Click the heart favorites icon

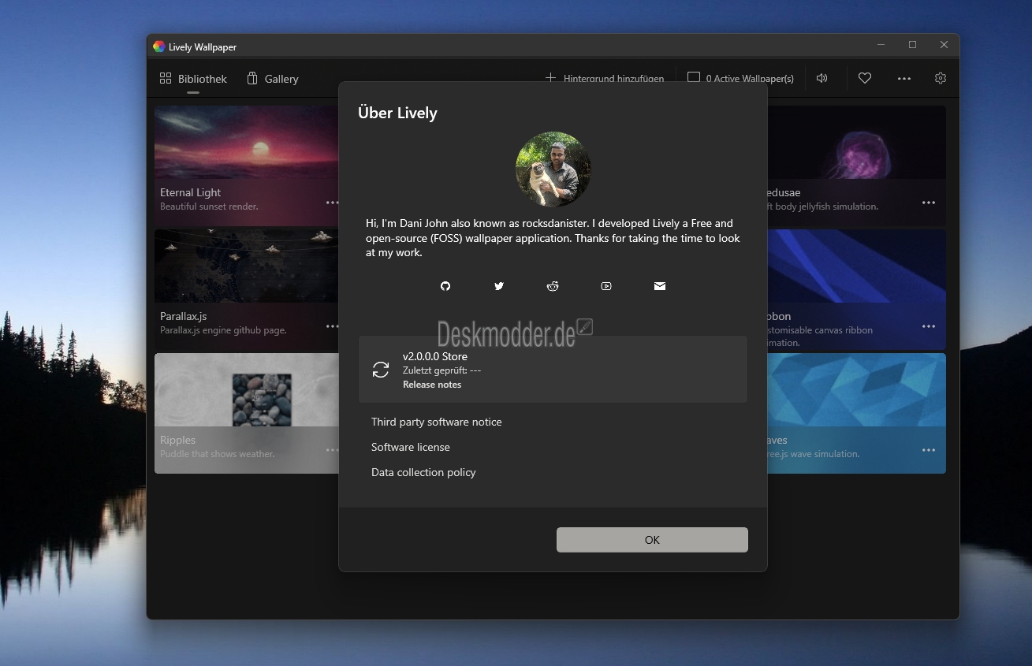(x=865, y=78)
